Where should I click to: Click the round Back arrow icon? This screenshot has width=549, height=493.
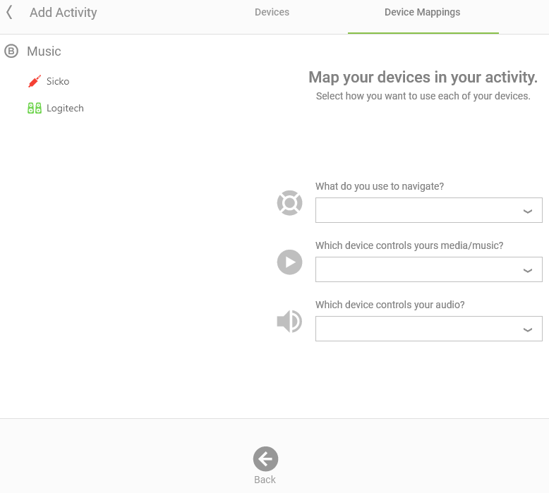266,458
